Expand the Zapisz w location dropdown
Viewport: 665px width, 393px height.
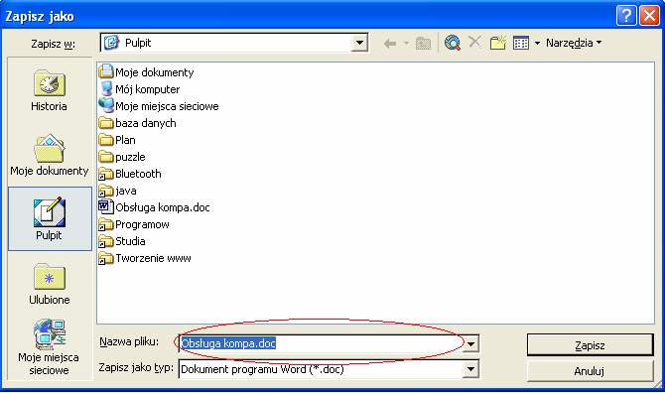pyautogui.click(x=359, y=43)
